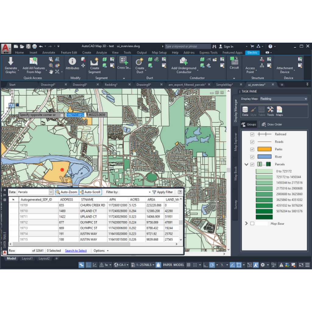Click Add Underground Conductor icon

(184, 62)
